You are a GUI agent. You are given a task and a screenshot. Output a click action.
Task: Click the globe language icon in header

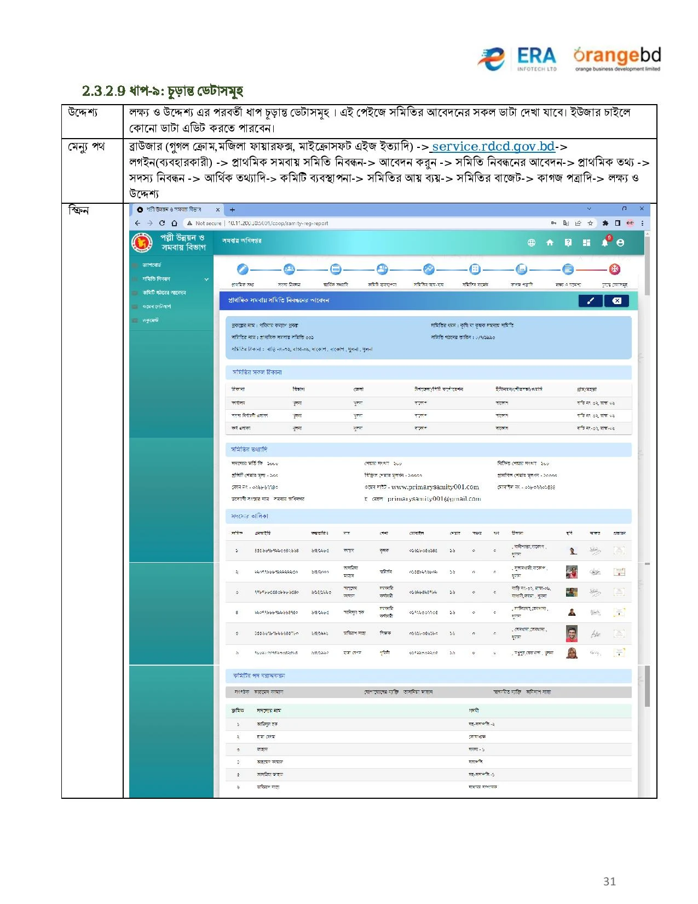[532, 243]
